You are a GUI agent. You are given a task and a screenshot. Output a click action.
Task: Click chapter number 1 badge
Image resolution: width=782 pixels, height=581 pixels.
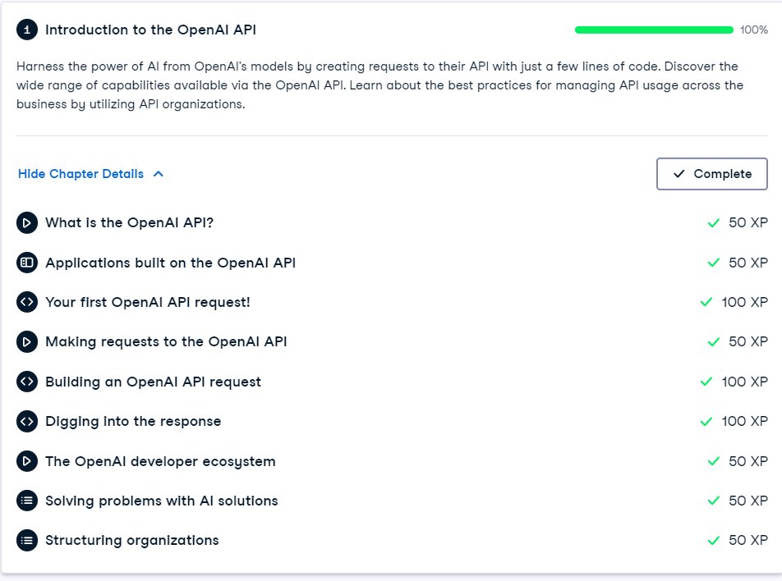pyautogui.click(x=27, y=30)
